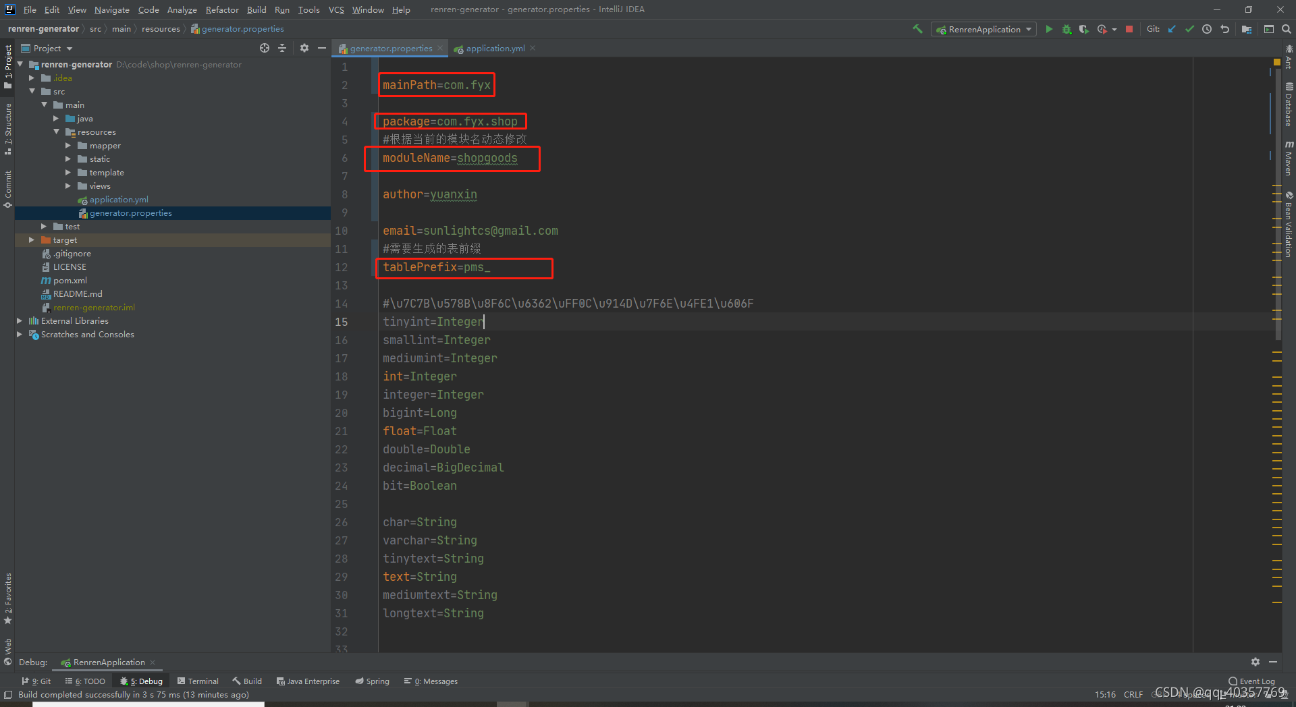Image resolution: width=1296 pixels, height=707 pixels.
Task: Show Git history clock icon
Action: [1207, 29]
